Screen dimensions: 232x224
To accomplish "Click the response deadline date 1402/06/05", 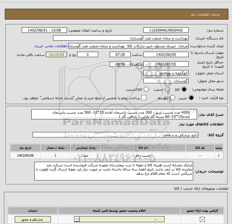I will (166, 54).
